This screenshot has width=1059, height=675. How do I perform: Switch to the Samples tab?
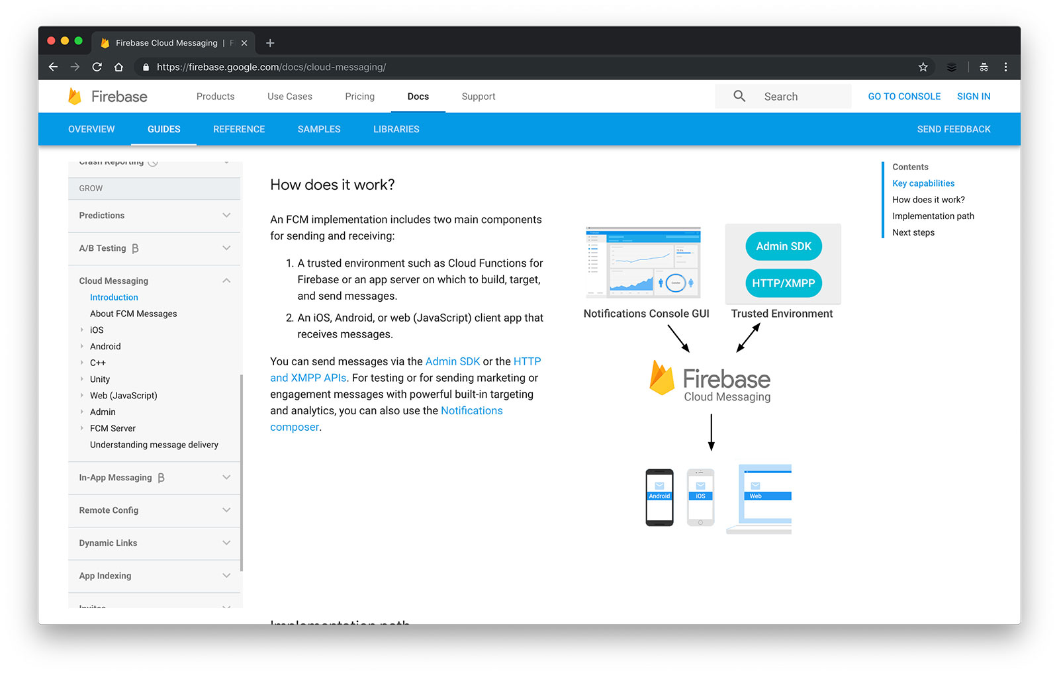pyautogui.click(x=319, y=129)
